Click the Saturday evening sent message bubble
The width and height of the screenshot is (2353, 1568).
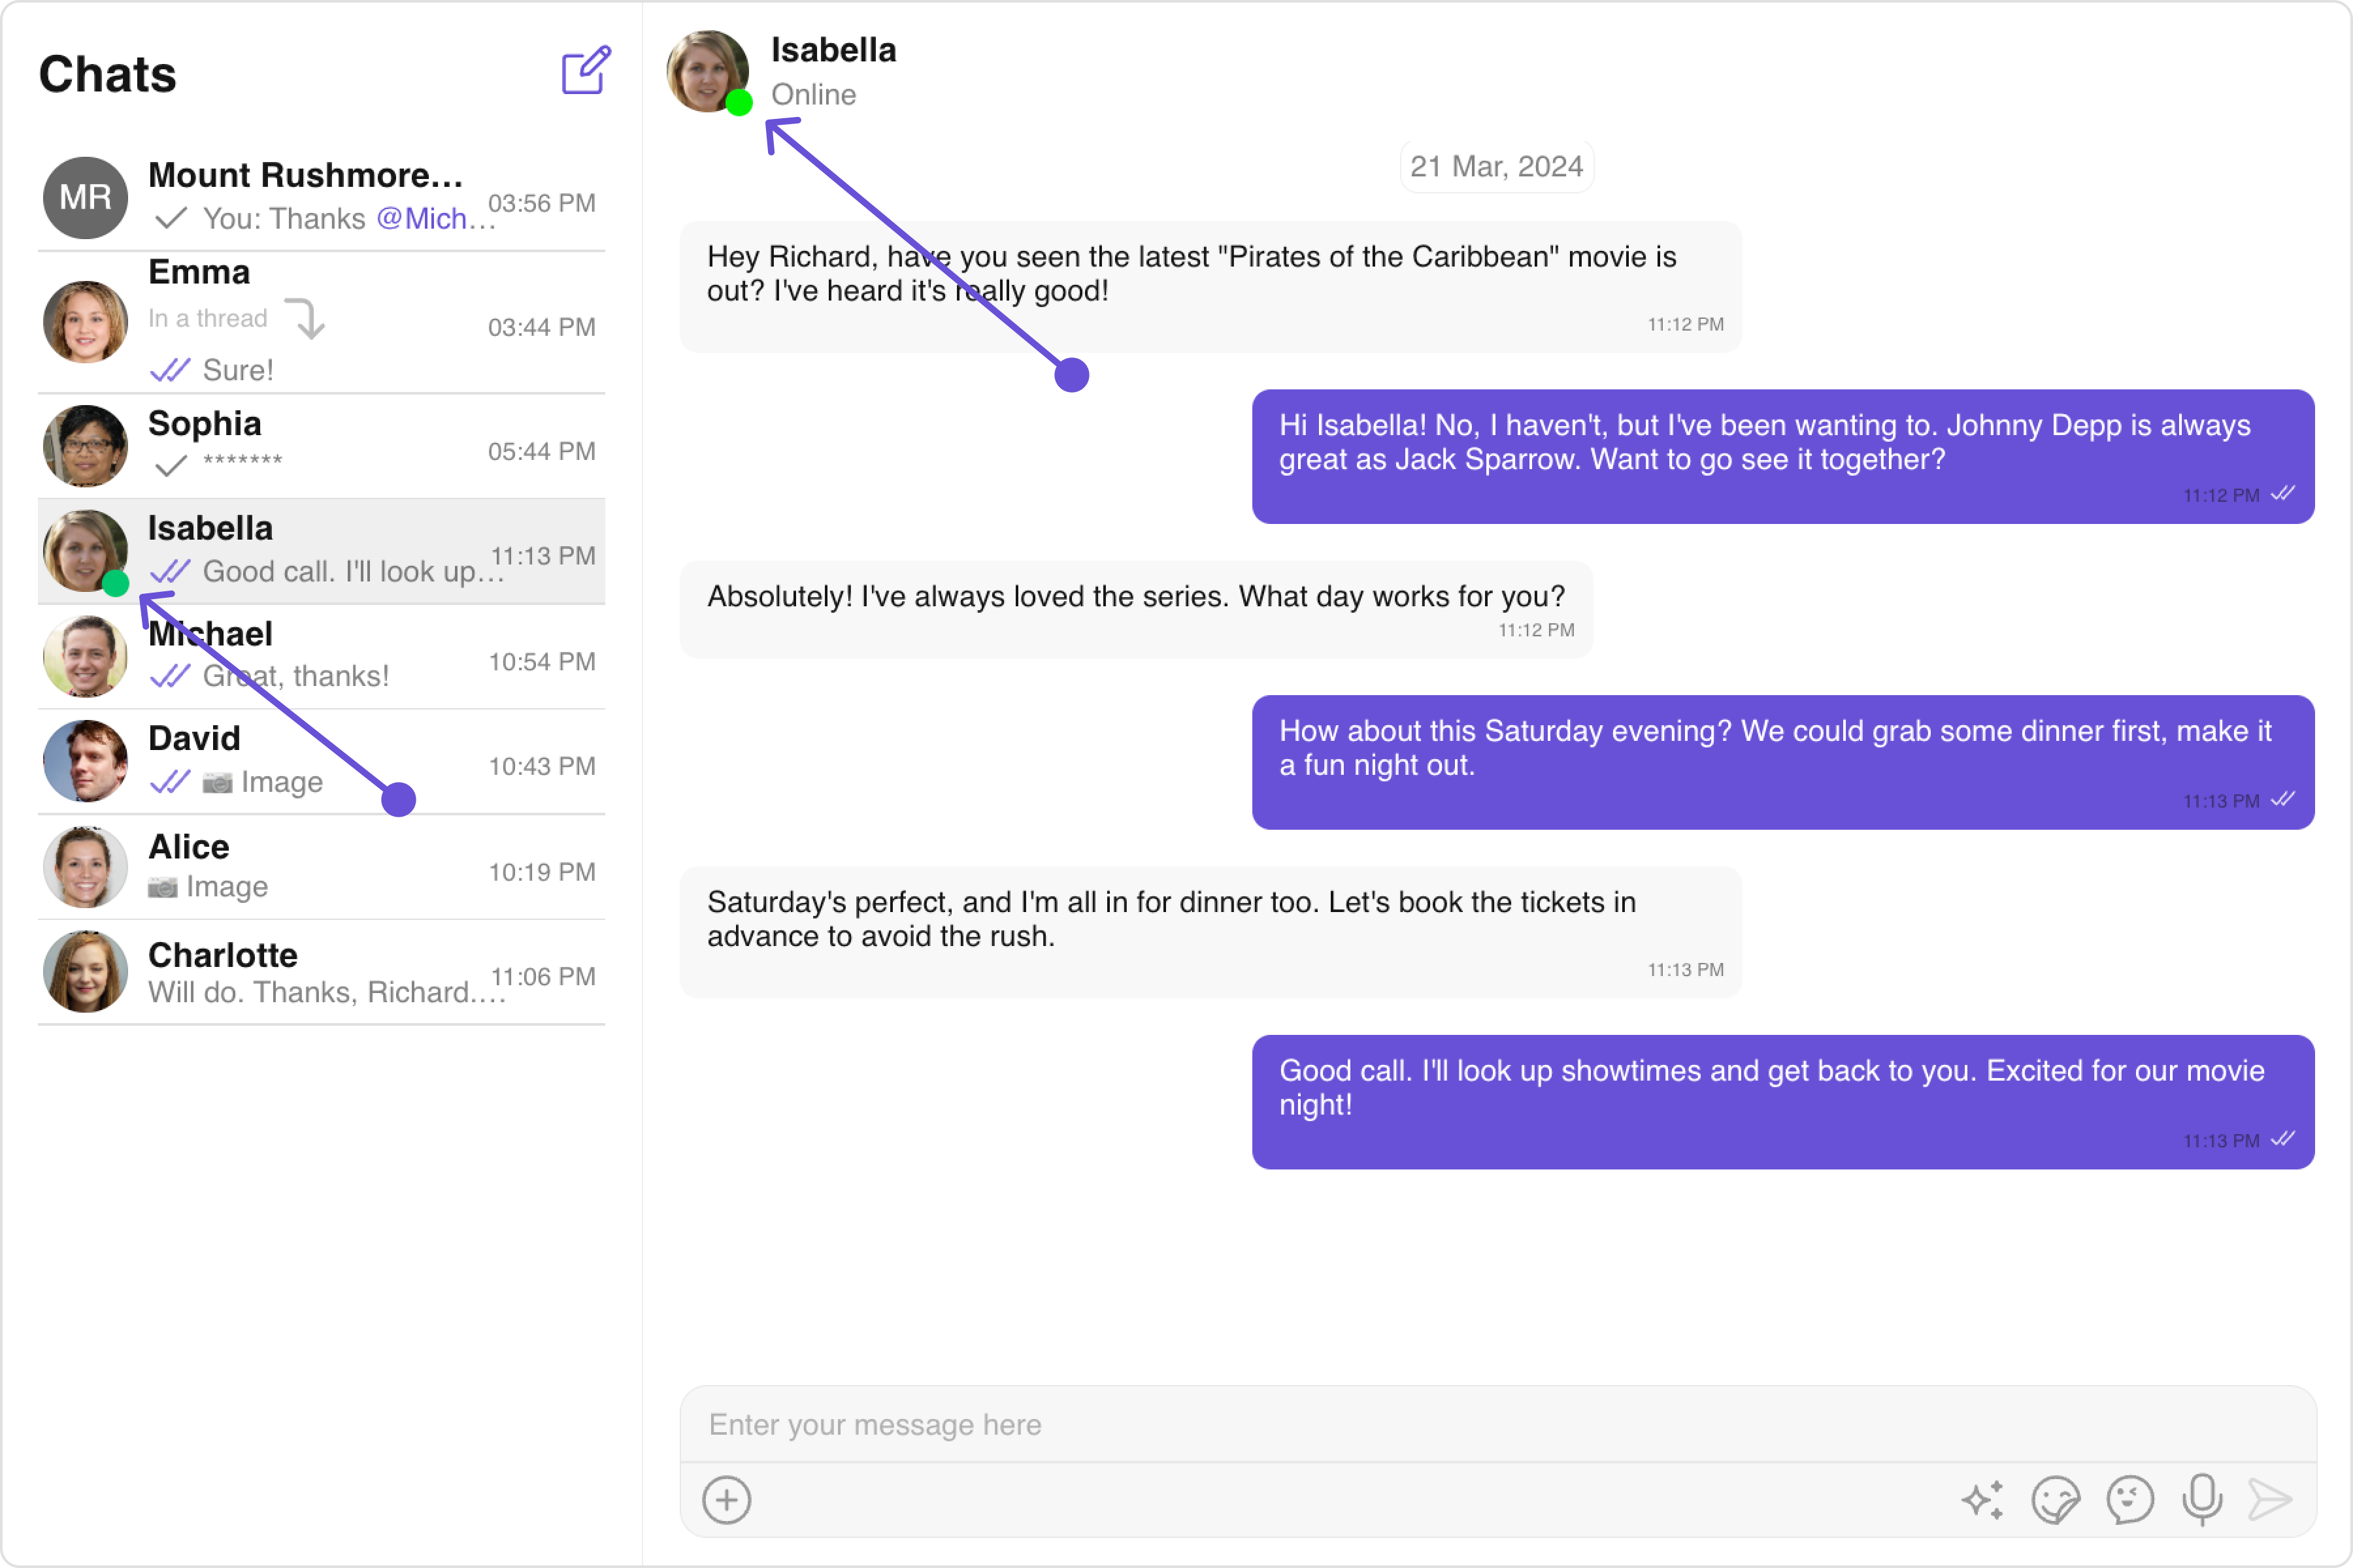point(1782,762)
